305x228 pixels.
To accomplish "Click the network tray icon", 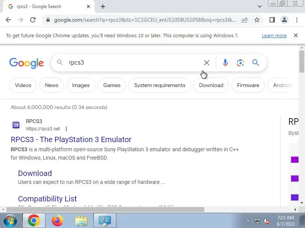I will pyautogui.click(x=257, y=221).
